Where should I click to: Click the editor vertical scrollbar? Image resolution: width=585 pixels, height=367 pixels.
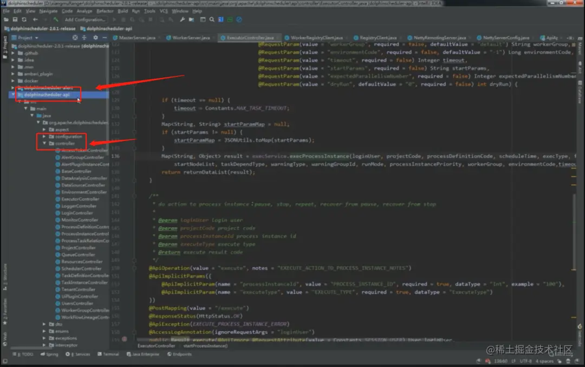(574, 231)
